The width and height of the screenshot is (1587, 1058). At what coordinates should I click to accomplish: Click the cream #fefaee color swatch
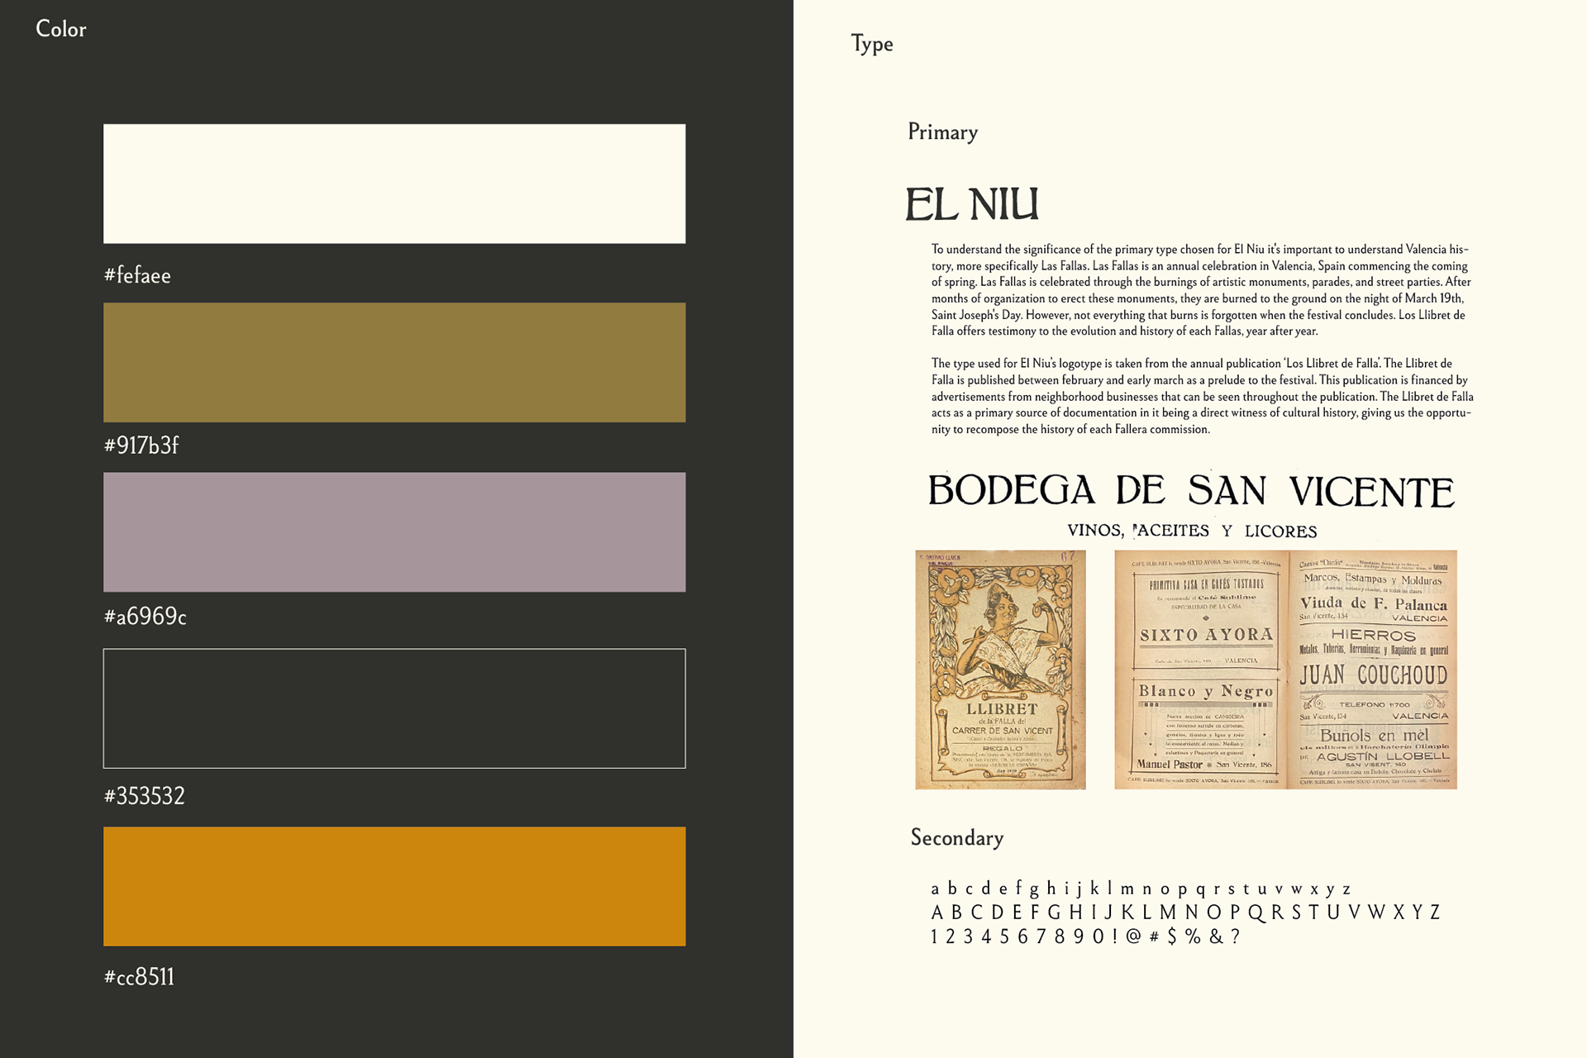(394, 183)
